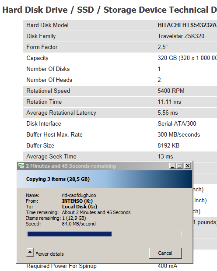This screenshot has width=217, height=271.
Task: Click the Average Rotational Latency label
Action: [x=61, y=113]
